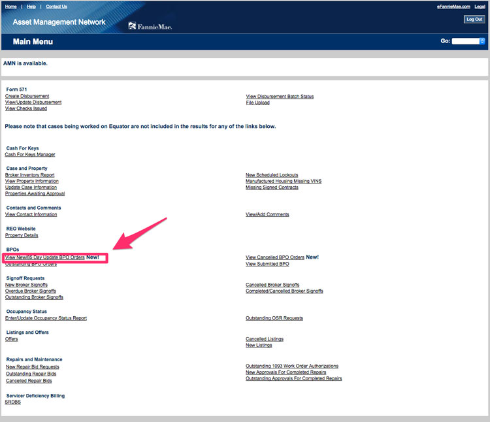Image resolution: width=490 pixels, height=422 pixels.
Task: Open Completed/Cancelled Broker Signoffs
Action: [284, 291]
